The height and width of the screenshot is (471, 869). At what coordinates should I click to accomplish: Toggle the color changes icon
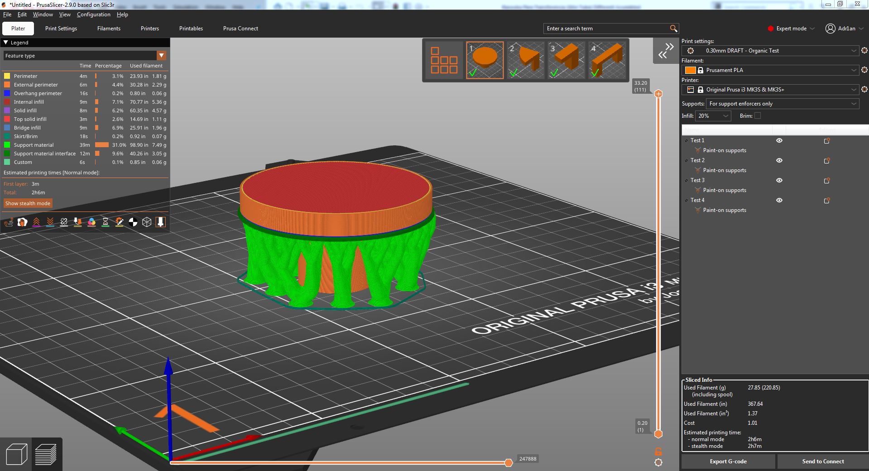91,222
